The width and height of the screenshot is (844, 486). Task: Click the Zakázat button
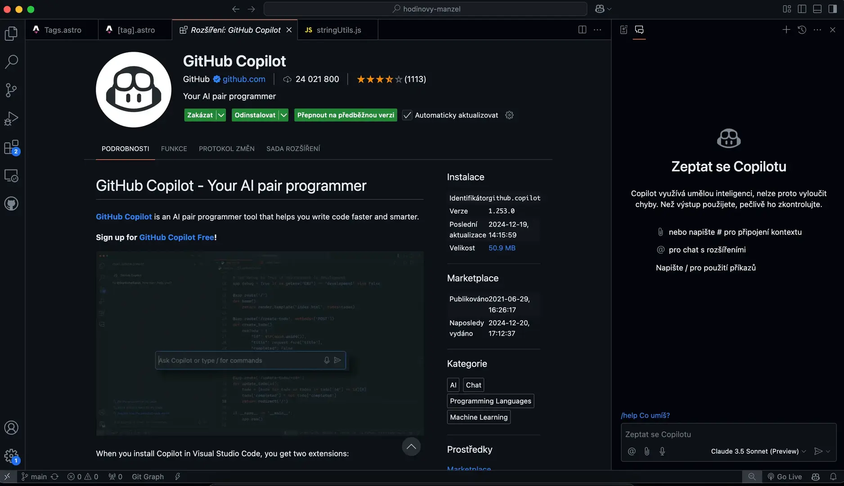click(x=200, y=115)
